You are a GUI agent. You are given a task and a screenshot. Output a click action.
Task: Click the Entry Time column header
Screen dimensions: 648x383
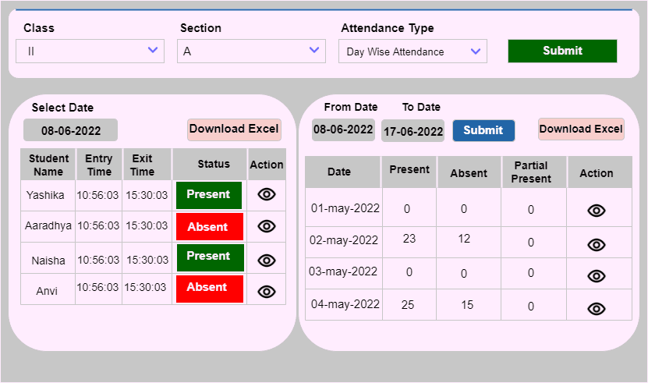click(99, 165)
